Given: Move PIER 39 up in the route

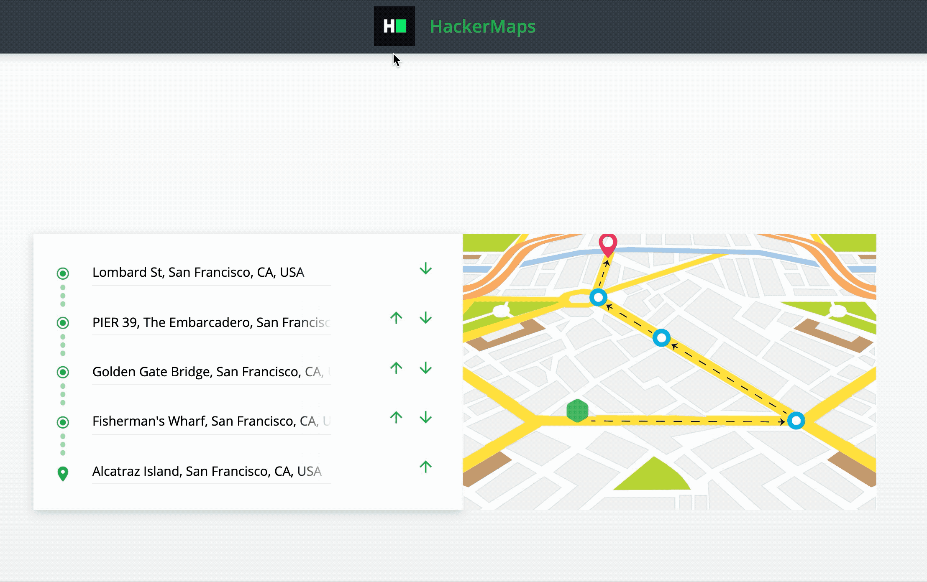Looking at the screenshot, I should [x=396, y=318].
